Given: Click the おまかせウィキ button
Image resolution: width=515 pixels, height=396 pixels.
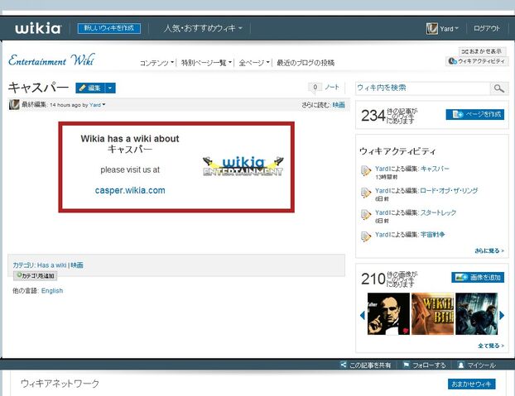Looking at the screenshot, I should (x=472, y=384).
